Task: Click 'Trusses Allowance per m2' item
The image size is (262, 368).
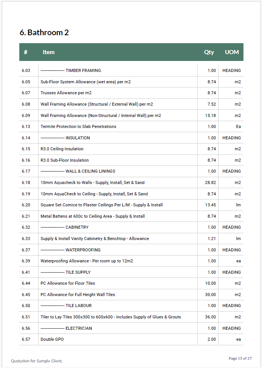Action: click(x=66, y=93)
